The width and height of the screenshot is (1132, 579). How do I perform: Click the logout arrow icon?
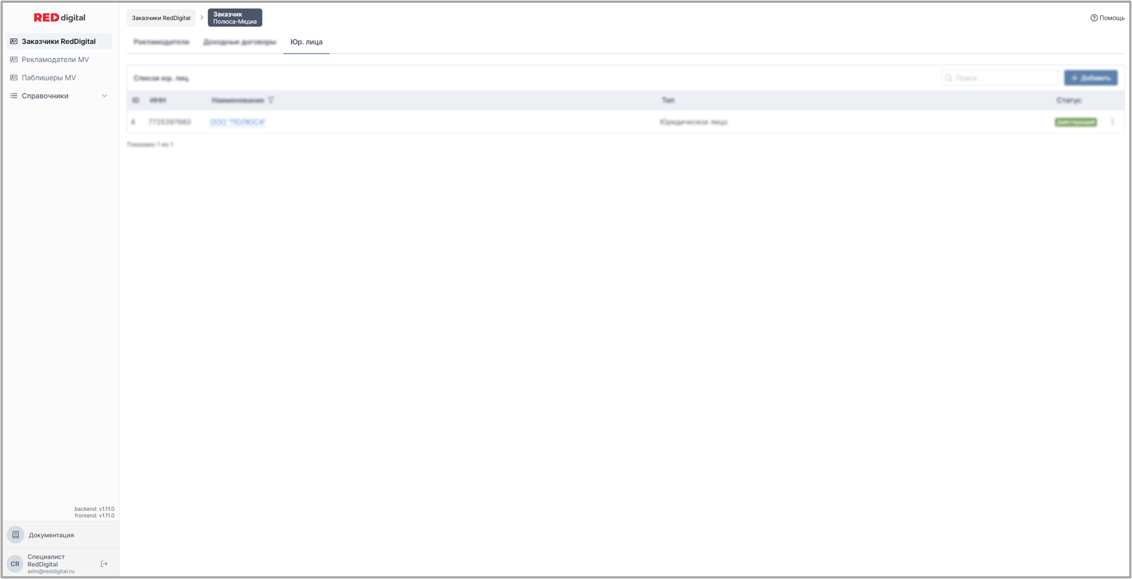click(x=104, y=564)
